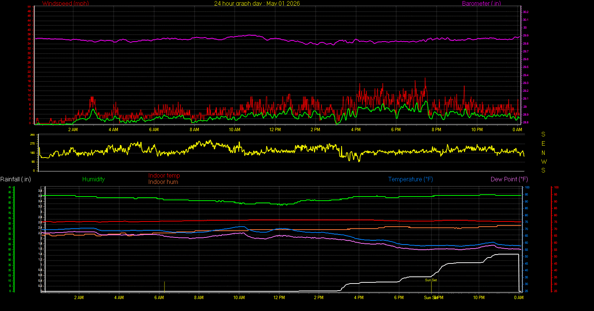The height and width of the screenshot is (311, 594).
Task: Click '10 AM' on the bottom rainfall graph axis
Action: pyautogui.click(x=239, y=298)
